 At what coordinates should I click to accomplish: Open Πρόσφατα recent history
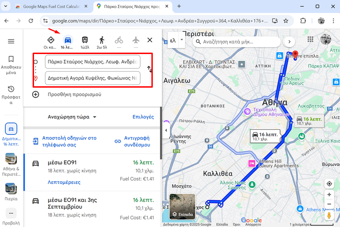click(x=11, y=95)
